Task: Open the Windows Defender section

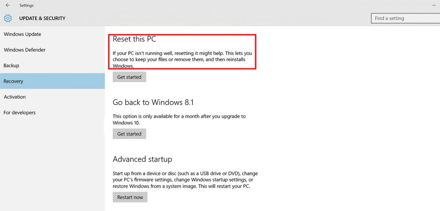Action: pos(25,50)
